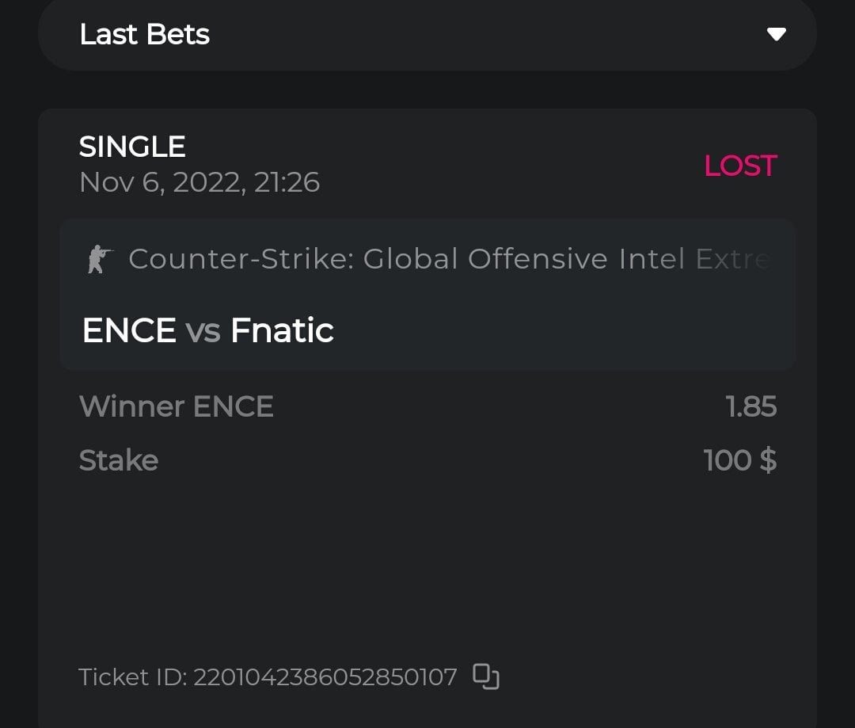Open the ENCE team name
The height and width of the screenshot is (728, 855).
[x=129, y=330]
